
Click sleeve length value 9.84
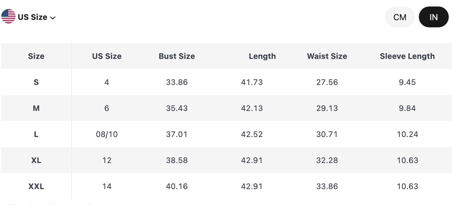click(407, 108)
